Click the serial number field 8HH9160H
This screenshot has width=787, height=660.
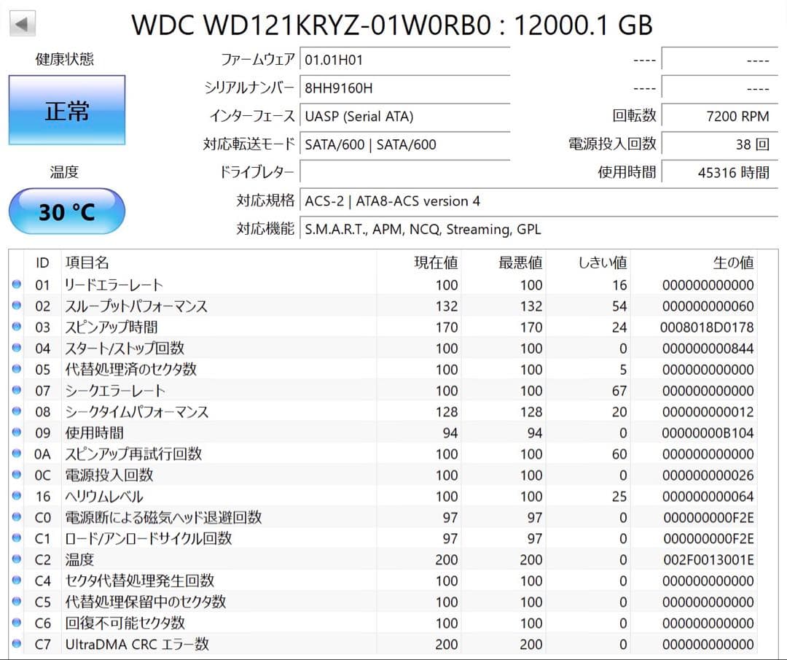click(x=404, y=88)
